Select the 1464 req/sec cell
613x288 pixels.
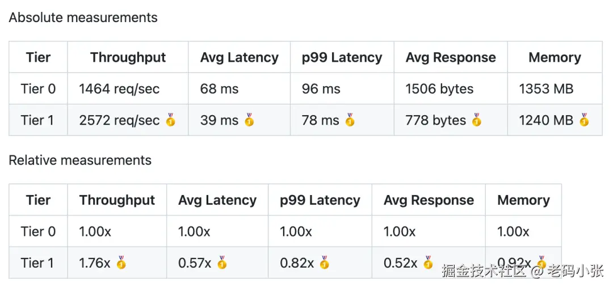(119, 89)
